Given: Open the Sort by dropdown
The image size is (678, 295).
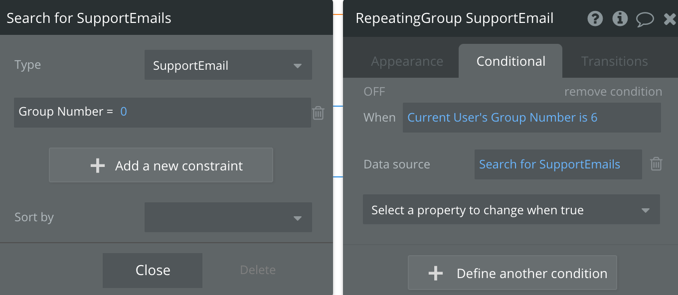Looking at the screenshot, I should [228, 217].
